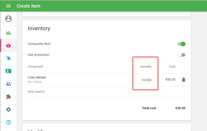Open Integrations puzzle piece icon
This screenshot has height=131, width=207.
pos(9,97)
